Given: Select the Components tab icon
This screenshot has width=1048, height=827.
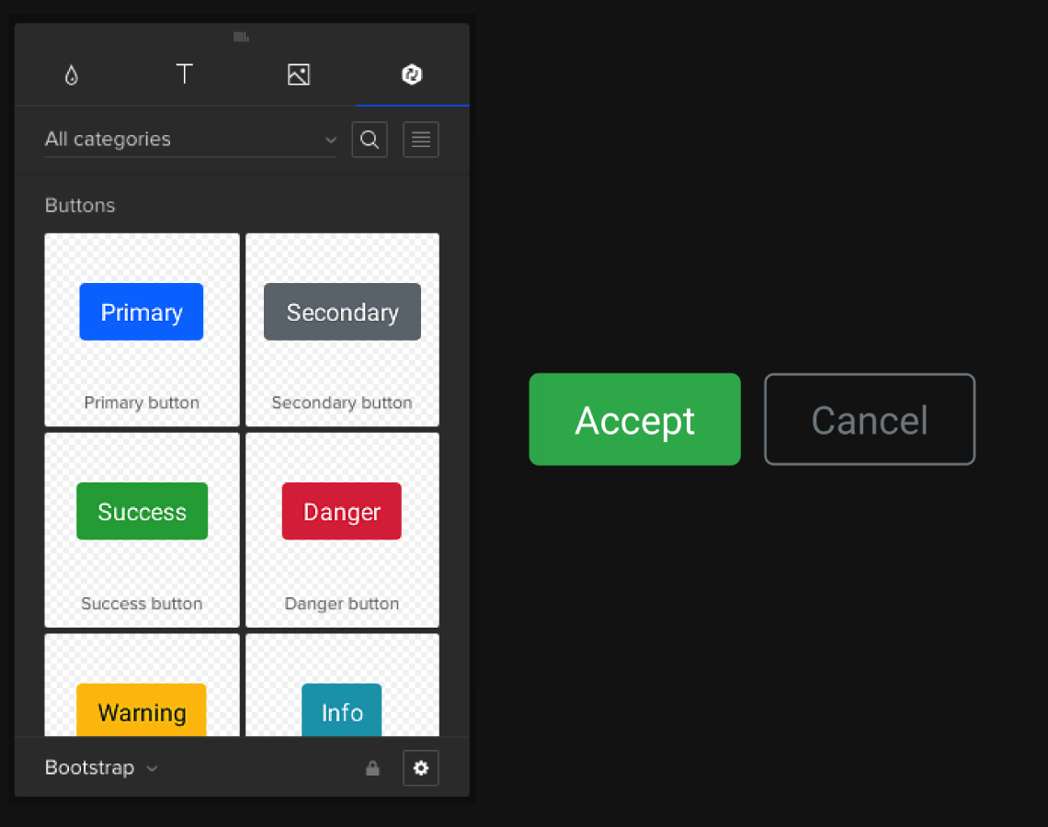Looking at the screenshot, I should (x=412, y=75).
